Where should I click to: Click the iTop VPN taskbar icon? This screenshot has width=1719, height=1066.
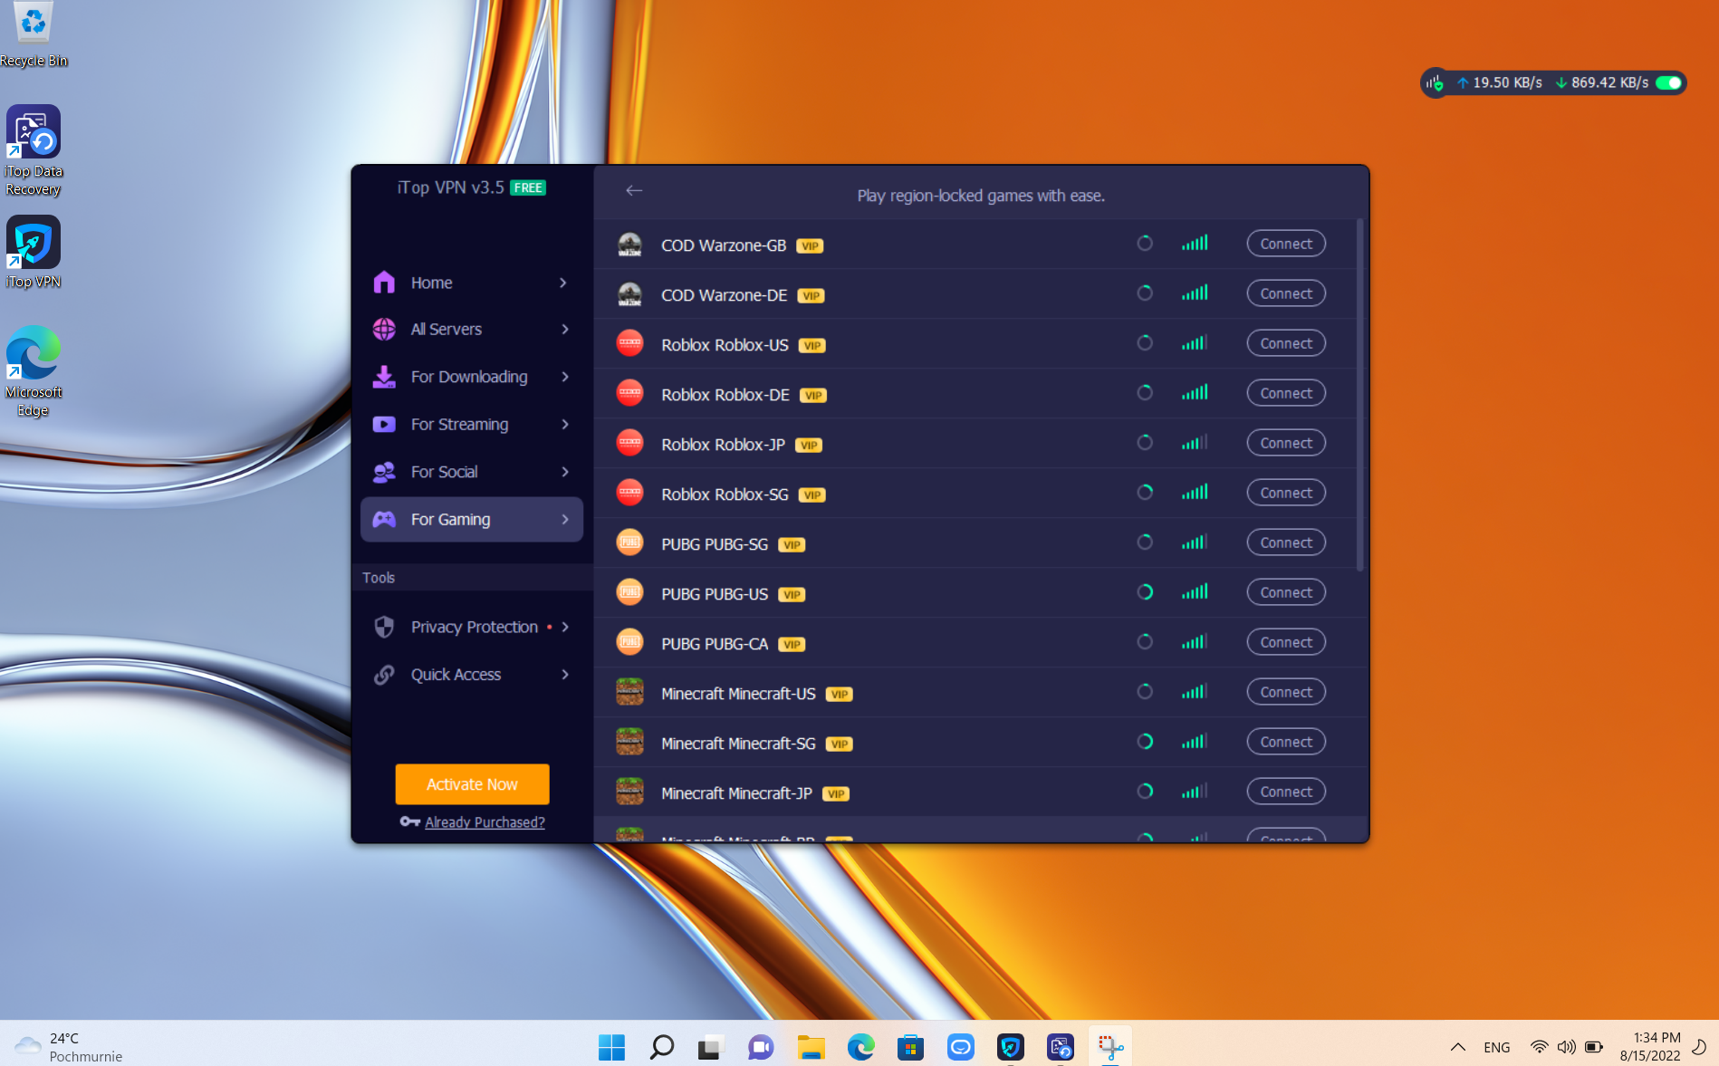(1010, 1047)
